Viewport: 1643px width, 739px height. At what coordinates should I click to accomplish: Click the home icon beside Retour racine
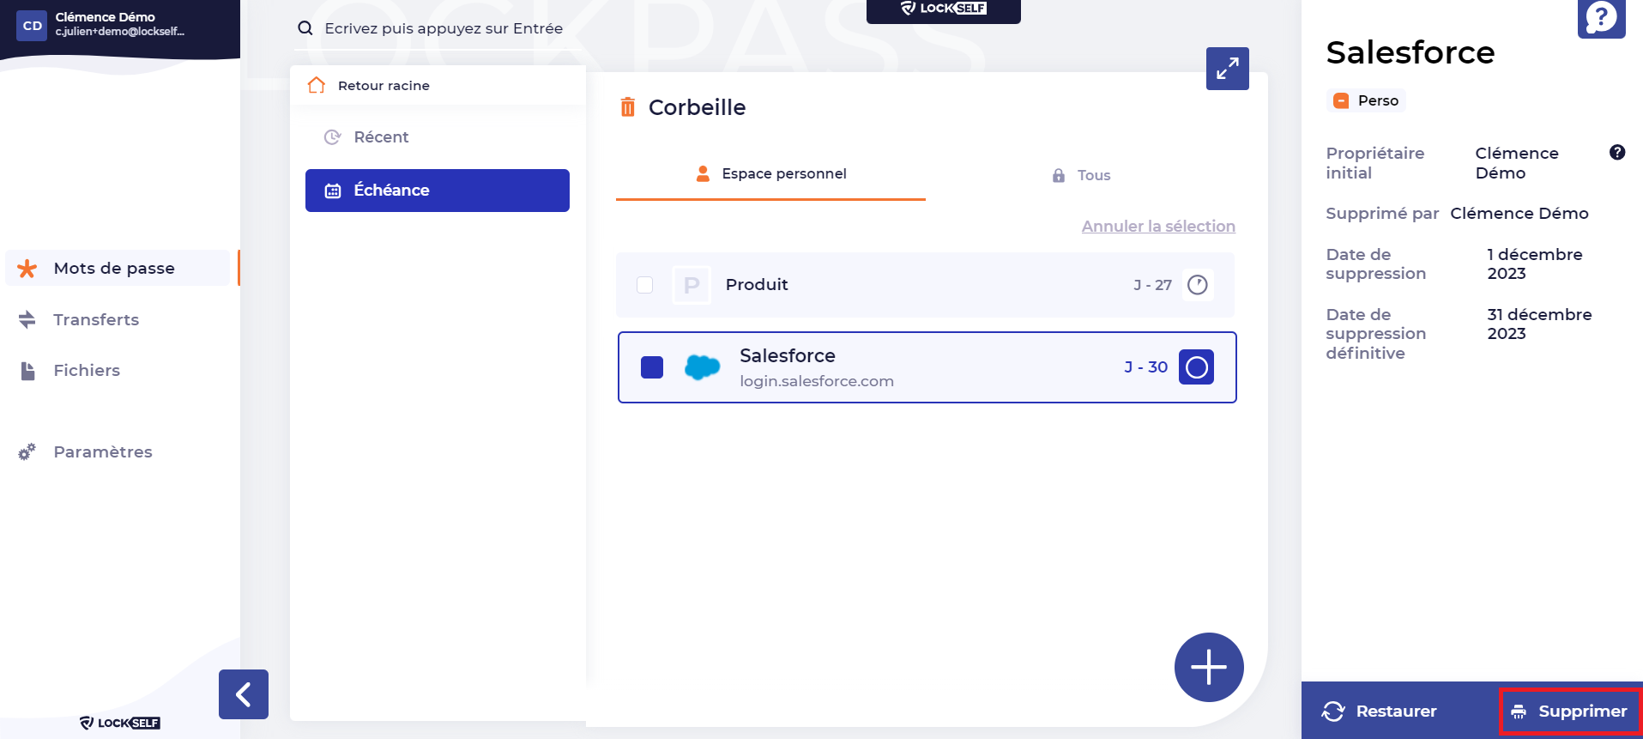(x=317, y=85)
